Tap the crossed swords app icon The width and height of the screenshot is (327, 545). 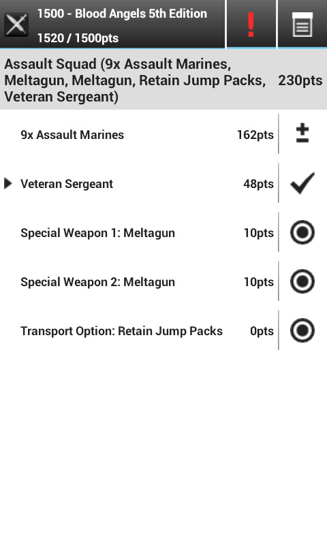[x=16, y=25]
